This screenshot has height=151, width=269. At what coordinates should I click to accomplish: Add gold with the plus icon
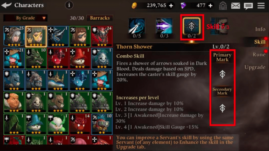click(x=171, y=6)
